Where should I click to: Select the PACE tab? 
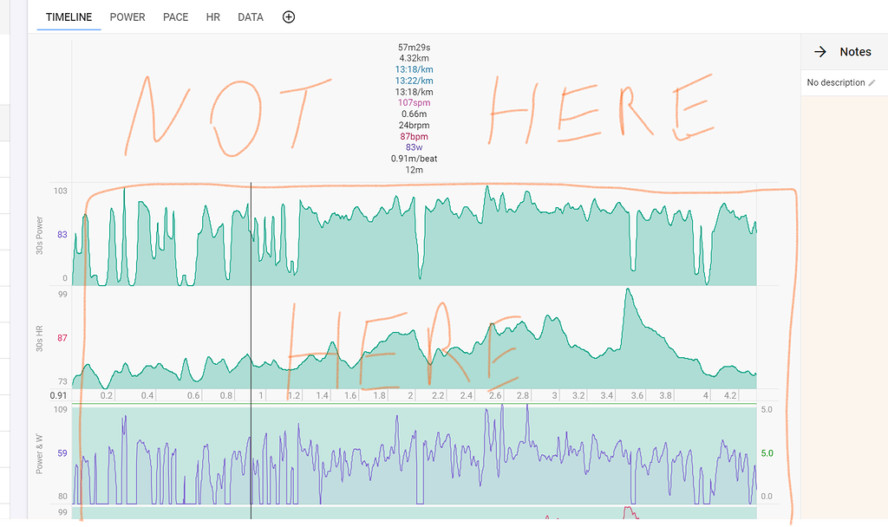click(175, 17)
